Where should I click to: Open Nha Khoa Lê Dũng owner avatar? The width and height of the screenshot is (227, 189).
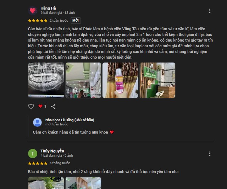(37, 122)
